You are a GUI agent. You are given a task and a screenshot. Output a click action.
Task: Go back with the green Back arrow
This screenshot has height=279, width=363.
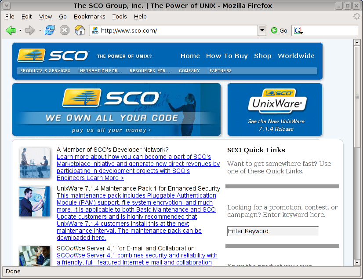tap(11, 30)
